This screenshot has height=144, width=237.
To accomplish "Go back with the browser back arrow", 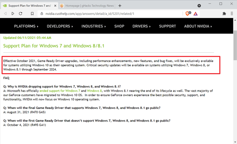I will tap(6, 14).
